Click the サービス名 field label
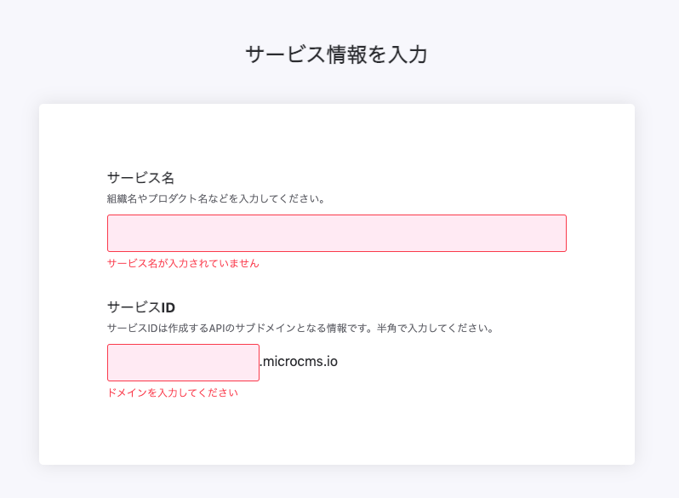The width and height of the screenshot is (679, 498). pyautogui.click(x=140, y=178)
